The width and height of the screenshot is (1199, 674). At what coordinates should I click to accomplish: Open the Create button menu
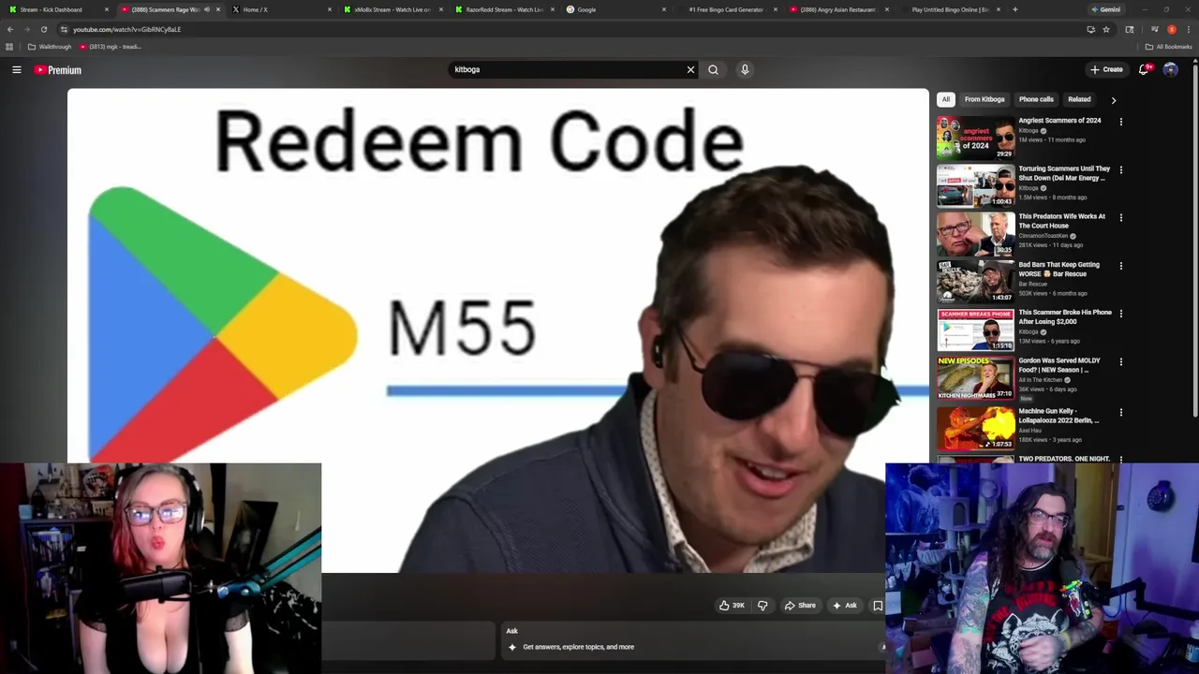(x=1106, y=69)
